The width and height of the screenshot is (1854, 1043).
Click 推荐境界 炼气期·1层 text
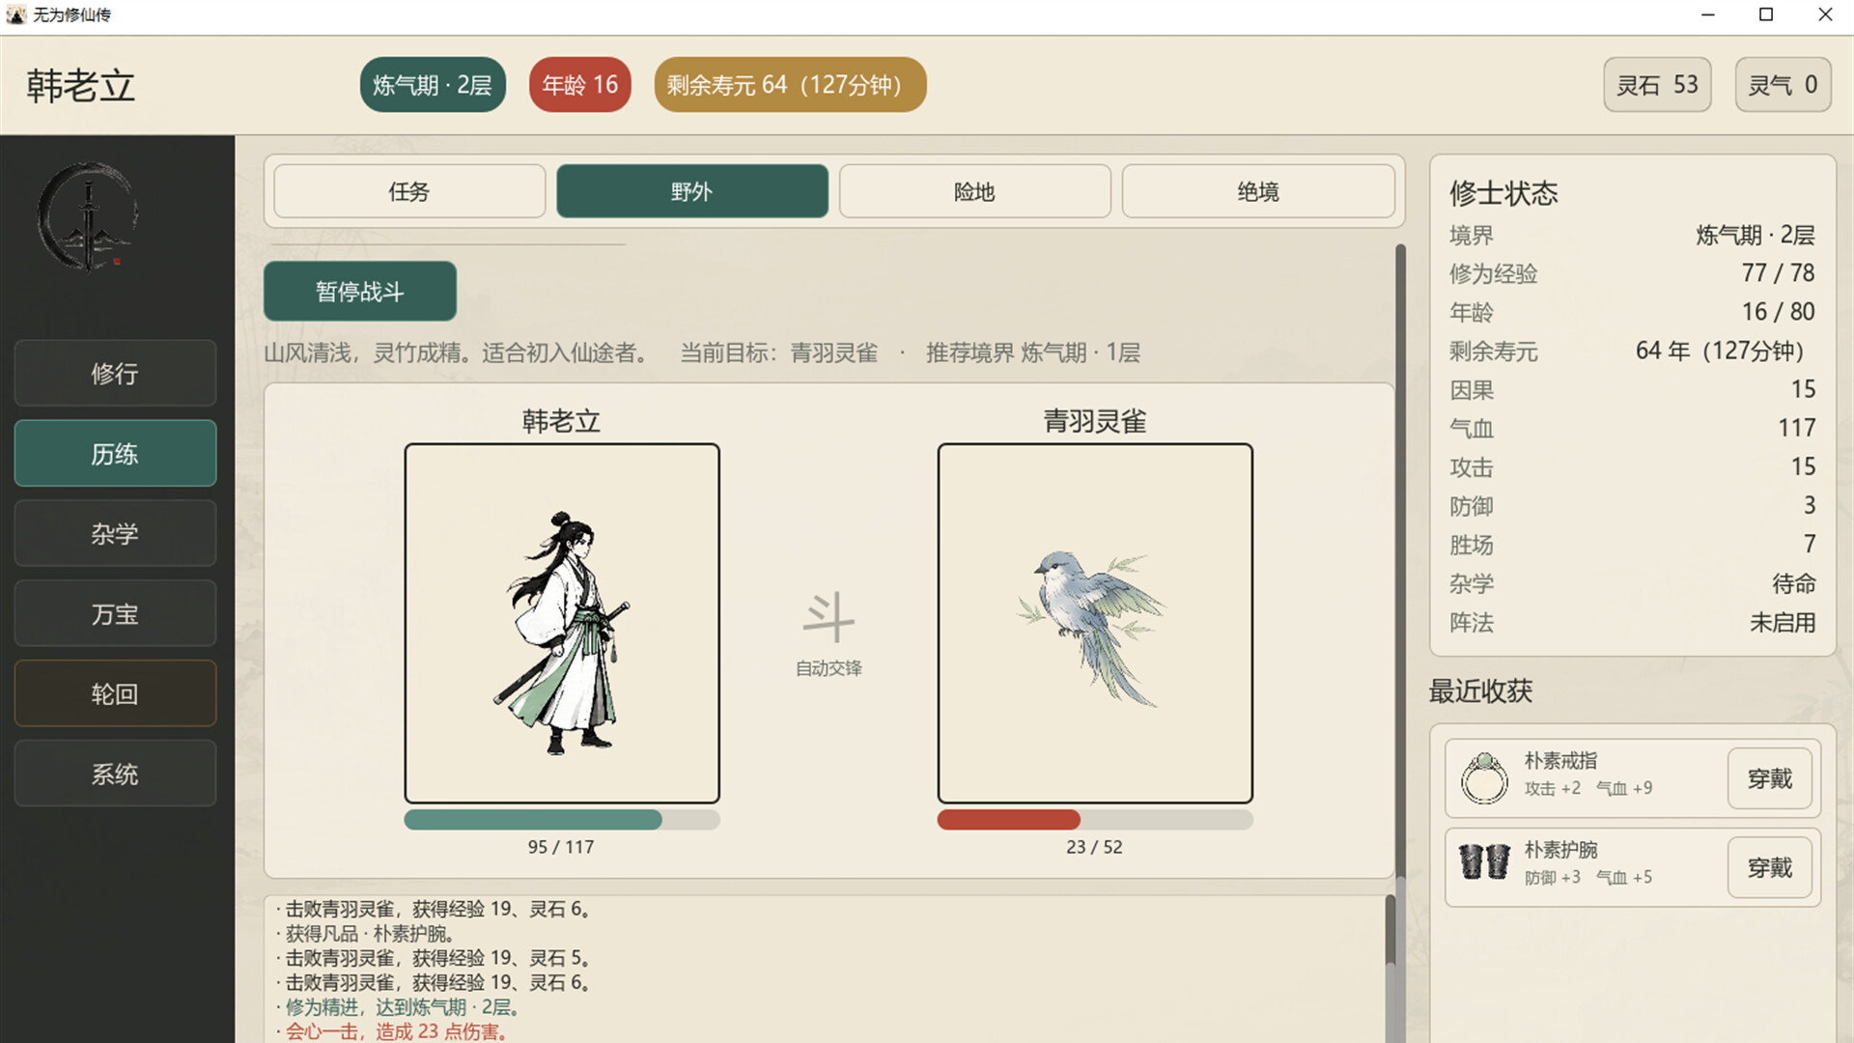point(1033,352)
